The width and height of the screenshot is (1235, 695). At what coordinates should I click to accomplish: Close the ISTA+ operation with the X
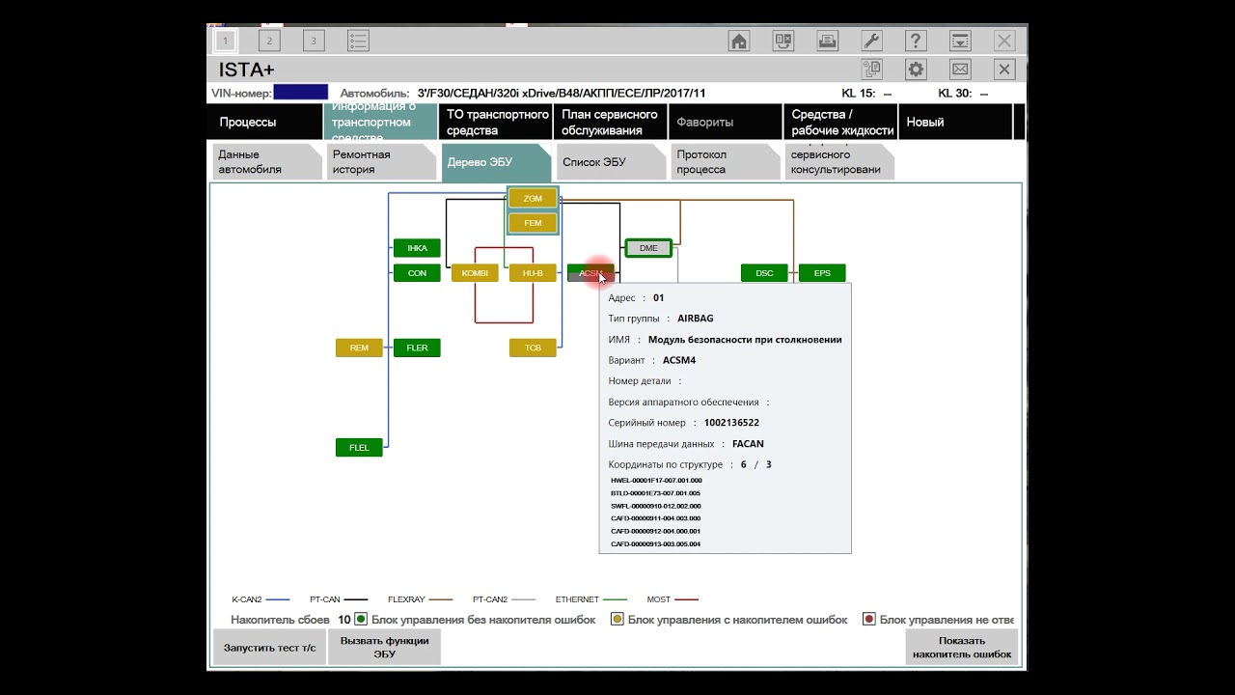click(x=1004, y=69)
